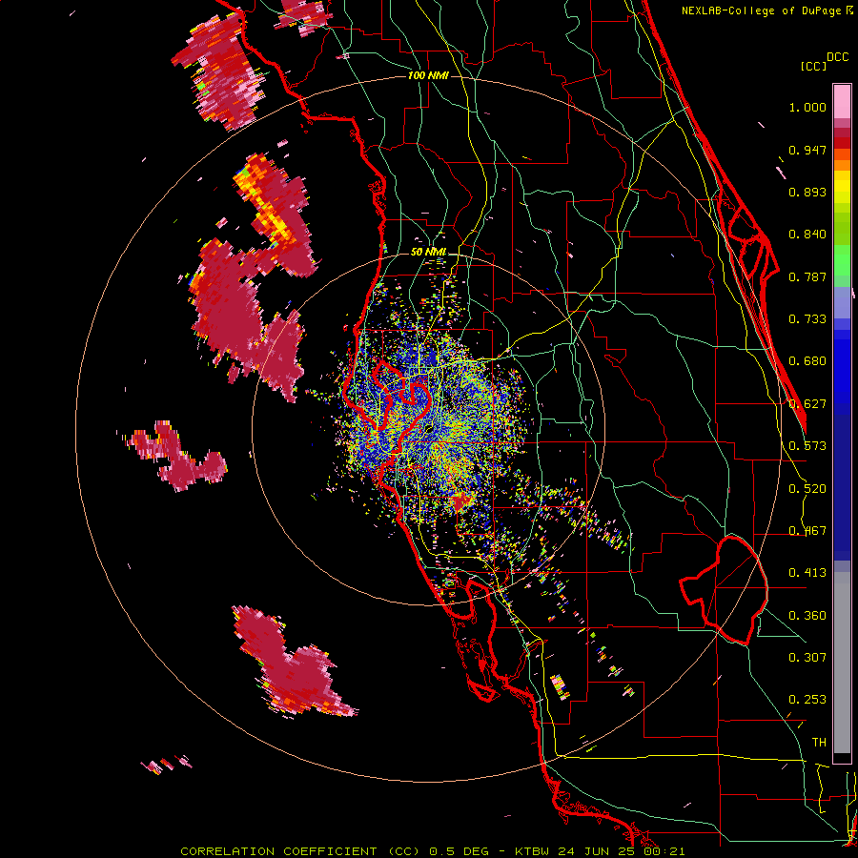Image resolution: width=858 pixels, height=858 pixels.
Task: Click the KTBW station identifier in the footer
Action: tap(532, 851)
